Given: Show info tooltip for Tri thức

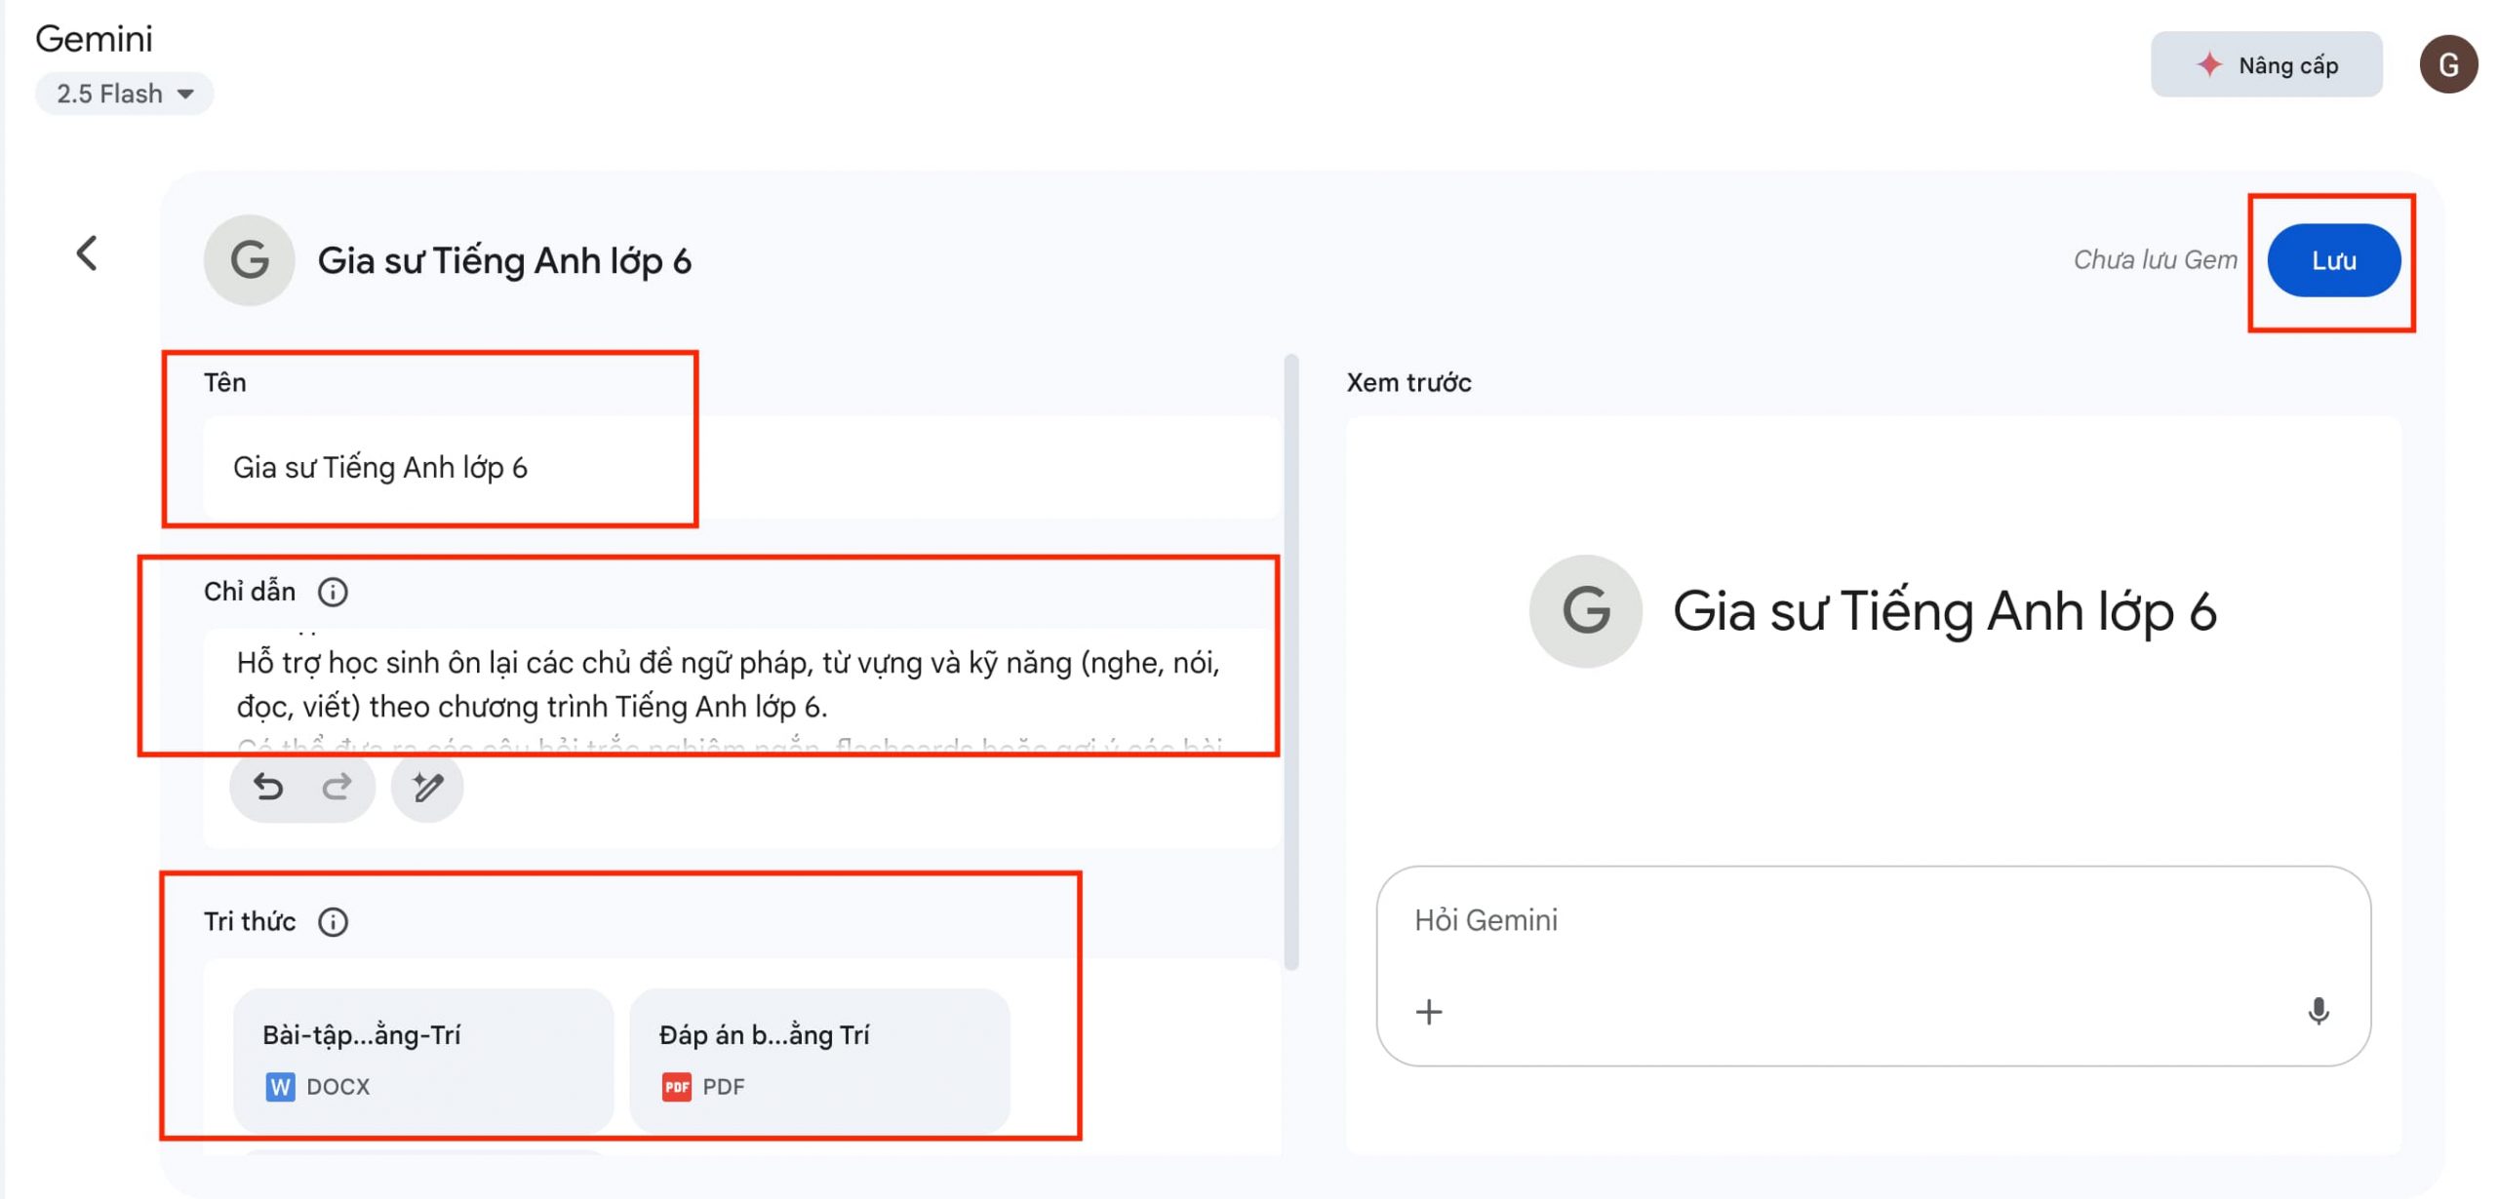Looking at the screenshot, I should tap(333, 921).
